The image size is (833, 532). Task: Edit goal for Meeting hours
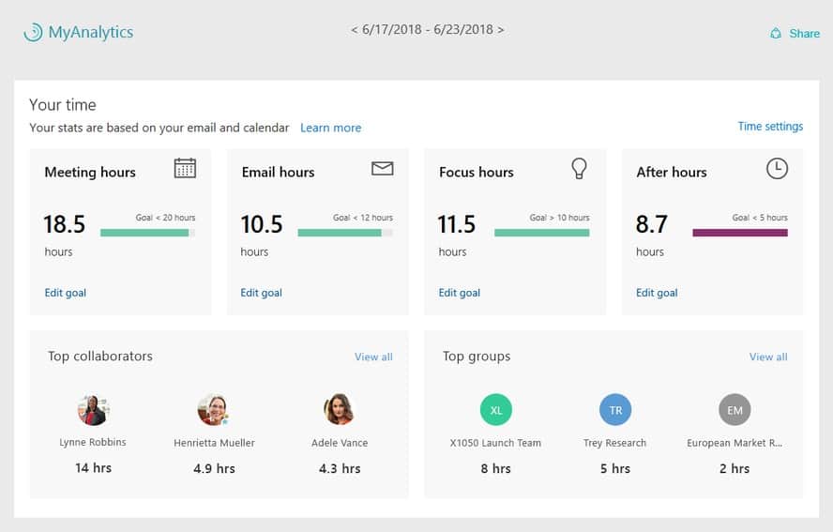[65, 293]
